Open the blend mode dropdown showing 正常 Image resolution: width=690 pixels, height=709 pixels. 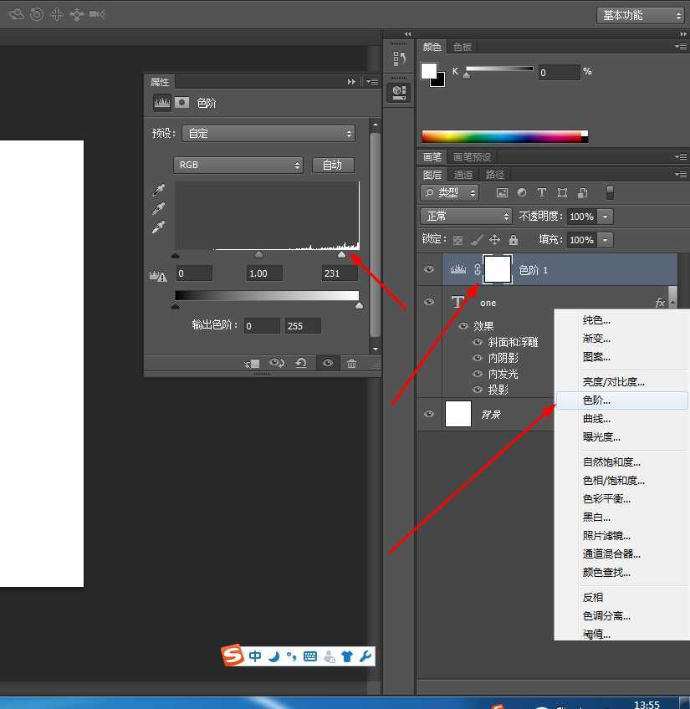pos(465,216)
